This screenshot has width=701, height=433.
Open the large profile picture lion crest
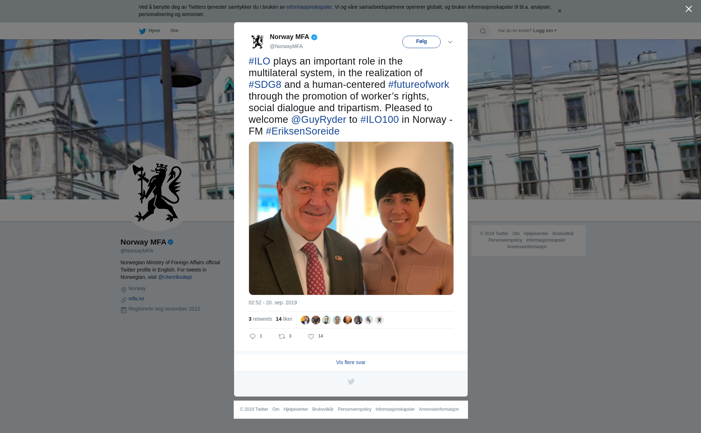click(157, 193)
